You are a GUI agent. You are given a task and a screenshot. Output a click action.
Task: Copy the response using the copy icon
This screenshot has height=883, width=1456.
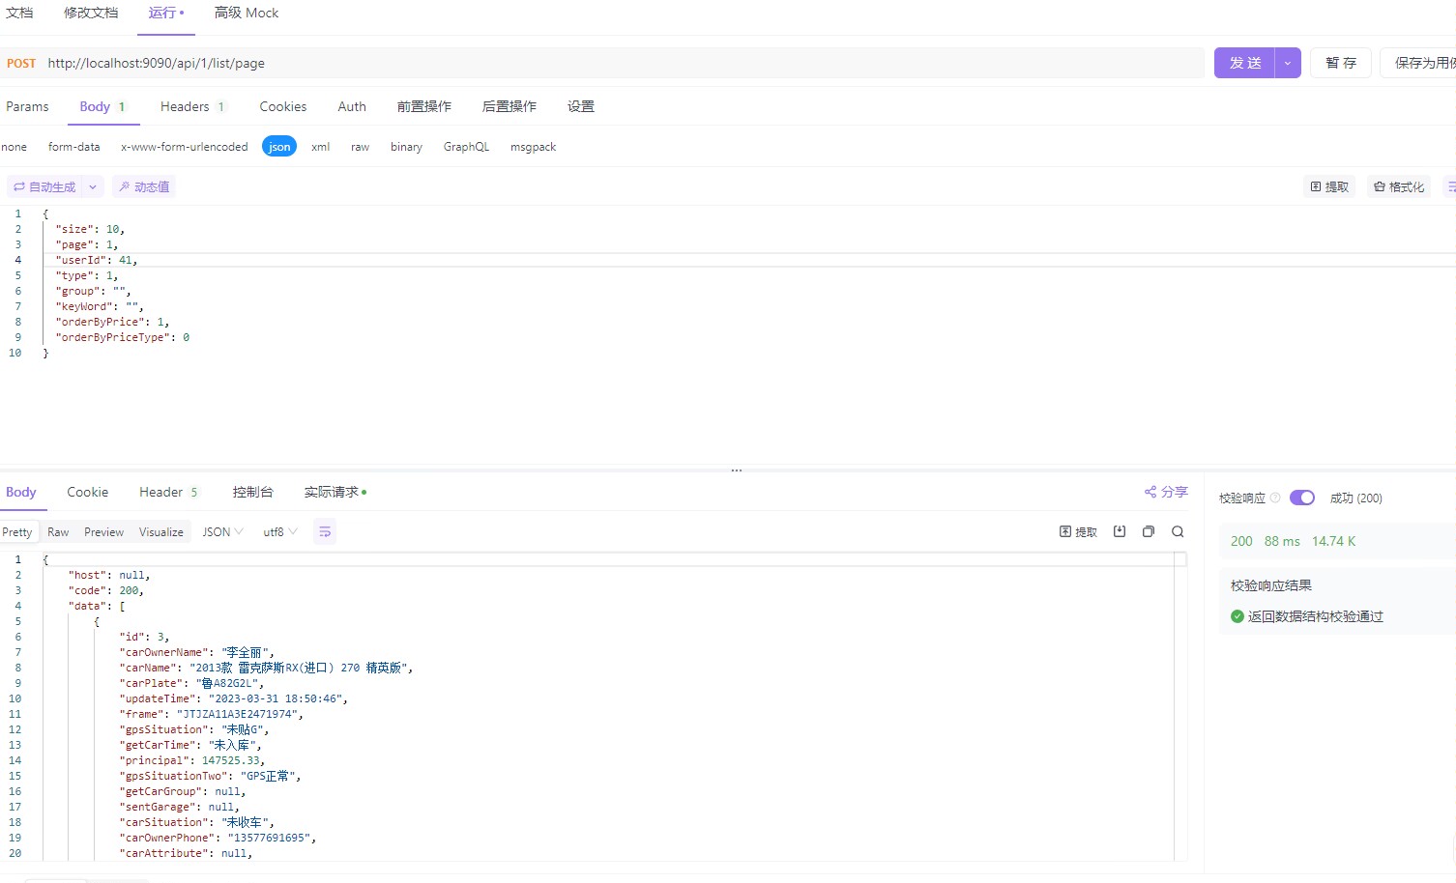pyautogui.click(x=1149, y=531)
